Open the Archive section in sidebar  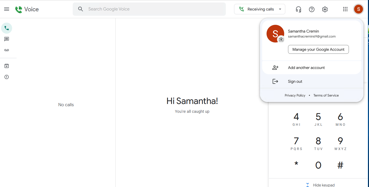(x=7, y=66)
